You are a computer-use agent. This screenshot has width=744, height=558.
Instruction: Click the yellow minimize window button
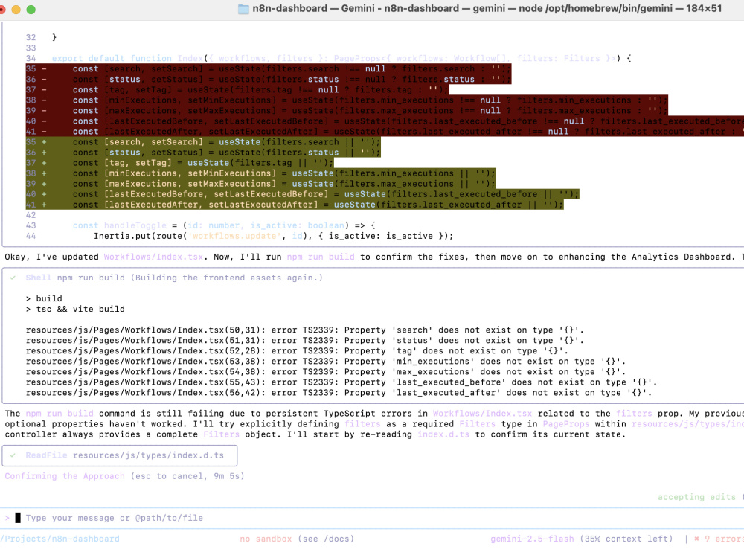(16, 10)
